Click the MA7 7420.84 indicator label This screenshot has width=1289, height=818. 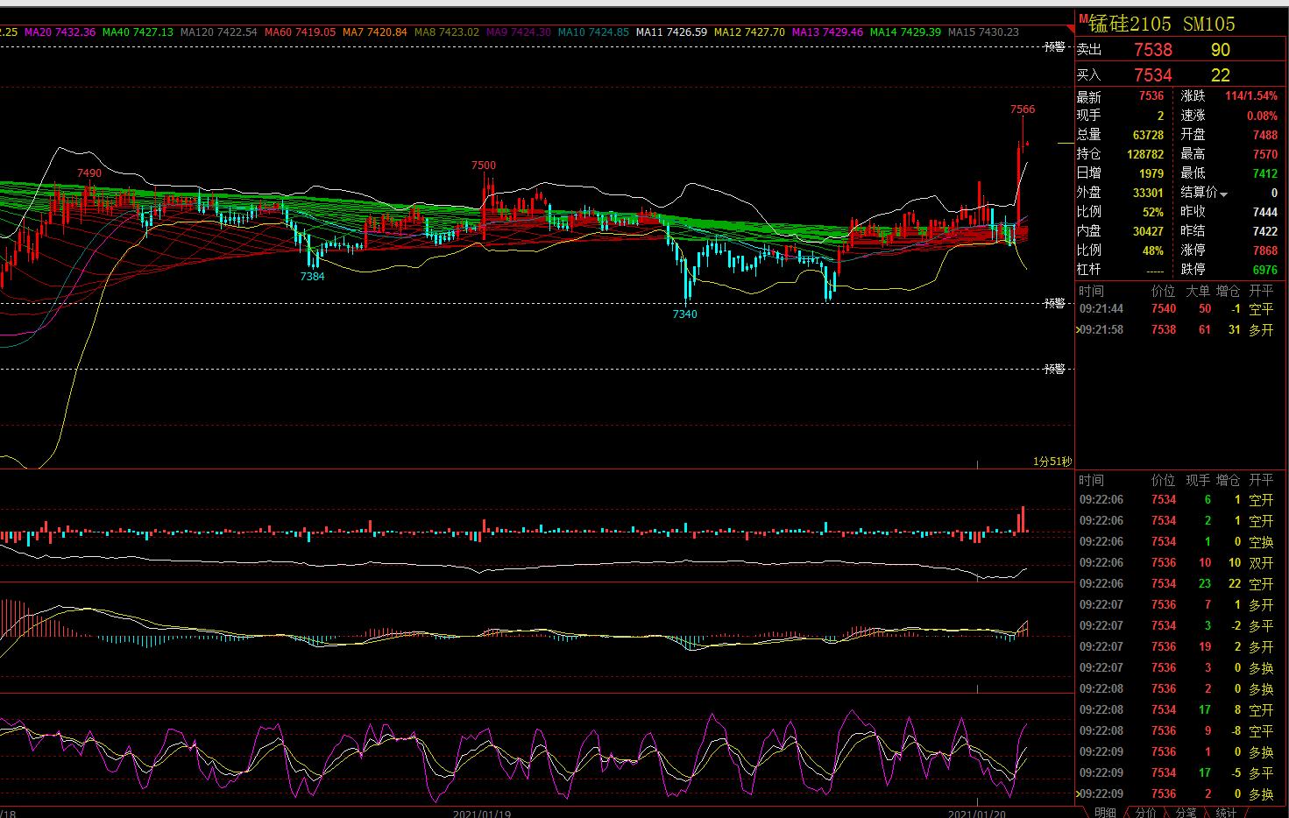(375, 32)
